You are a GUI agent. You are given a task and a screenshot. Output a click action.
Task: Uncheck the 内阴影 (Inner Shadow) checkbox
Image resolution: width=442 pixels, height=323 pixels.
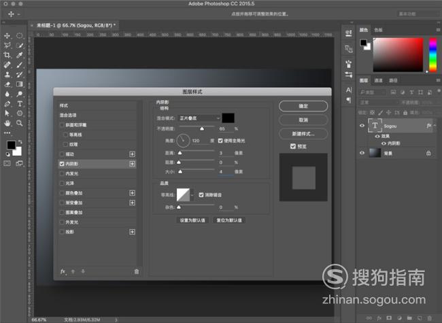pyautogui.click(x=62, y=164)
